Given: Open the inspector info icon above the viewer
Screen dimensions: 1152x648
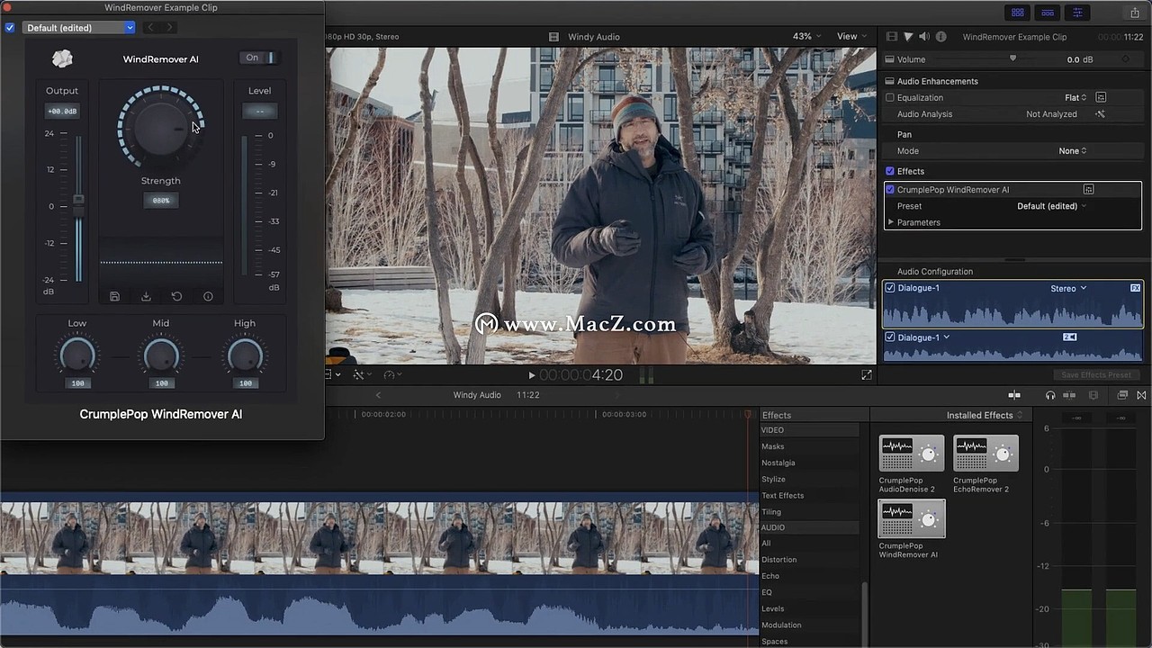Looking at the screenshot, I should point(941,37).
